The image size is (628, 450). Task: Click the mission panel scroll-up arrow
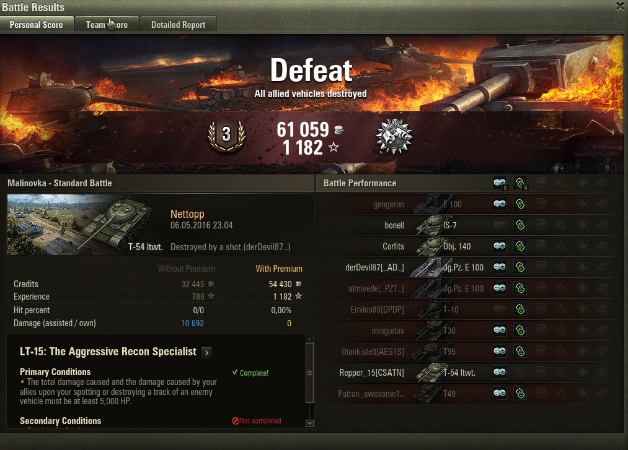point(309,339)
